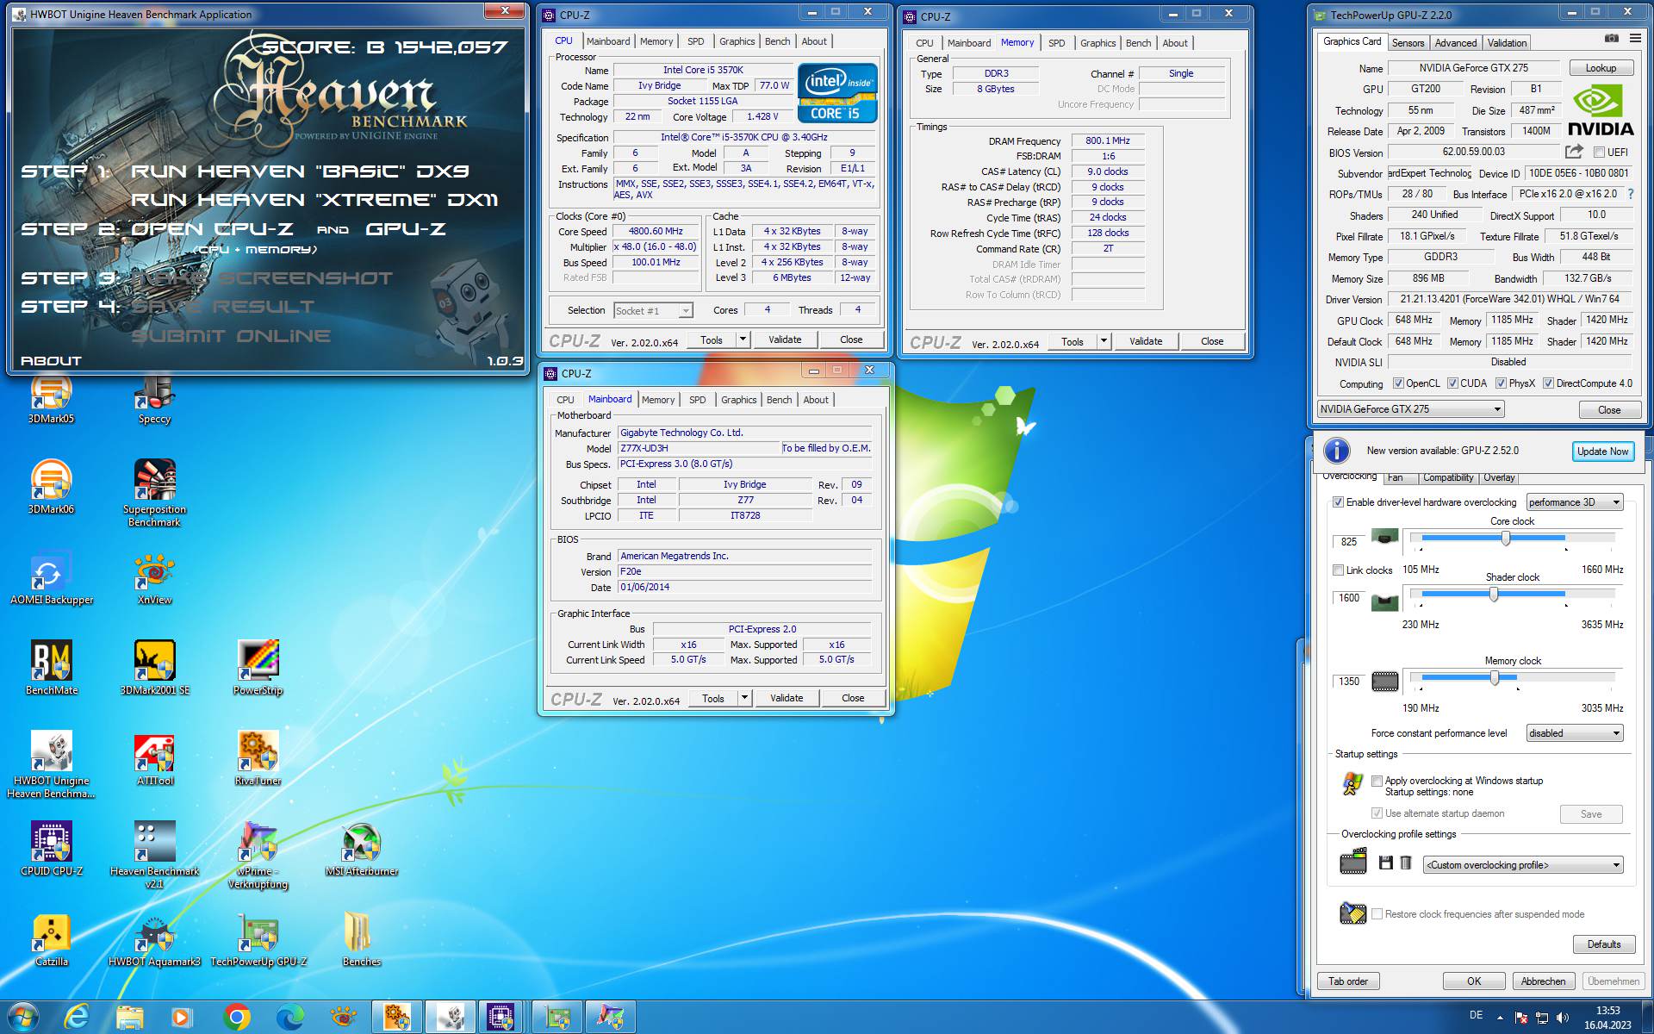Open the Speccy desktop shortcut

point(155,399)
